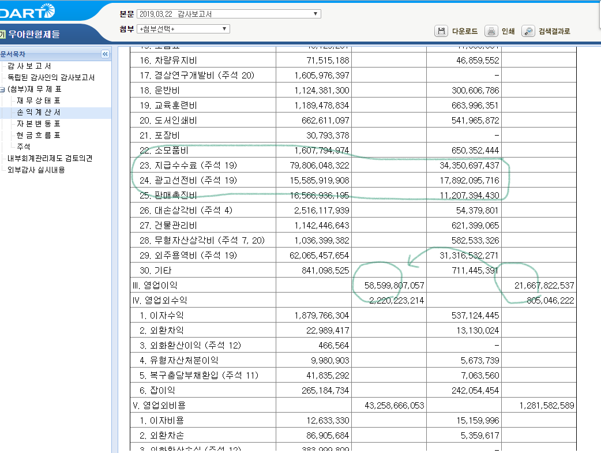This screenshot has height=453, width=601.
Task: Select (첨부)재무제표 in the tree
Action: click(x=34, y=89)
